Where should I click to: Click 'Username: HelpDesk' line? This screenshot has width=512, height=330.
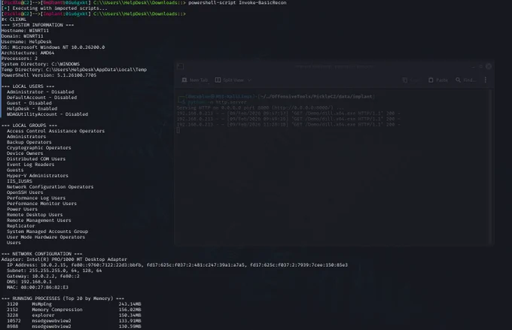26,41
